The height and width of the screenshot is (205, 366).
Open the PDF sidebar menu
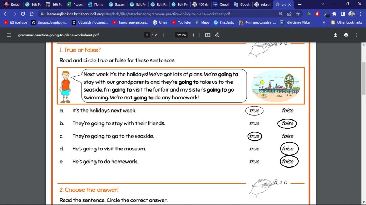9,35
